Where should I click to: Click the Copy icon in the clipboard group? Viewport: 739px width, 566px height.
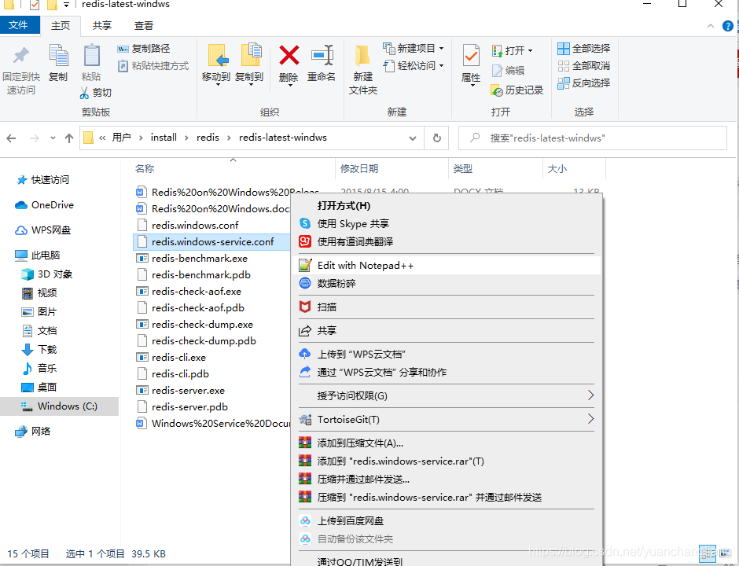click(58, 56)
